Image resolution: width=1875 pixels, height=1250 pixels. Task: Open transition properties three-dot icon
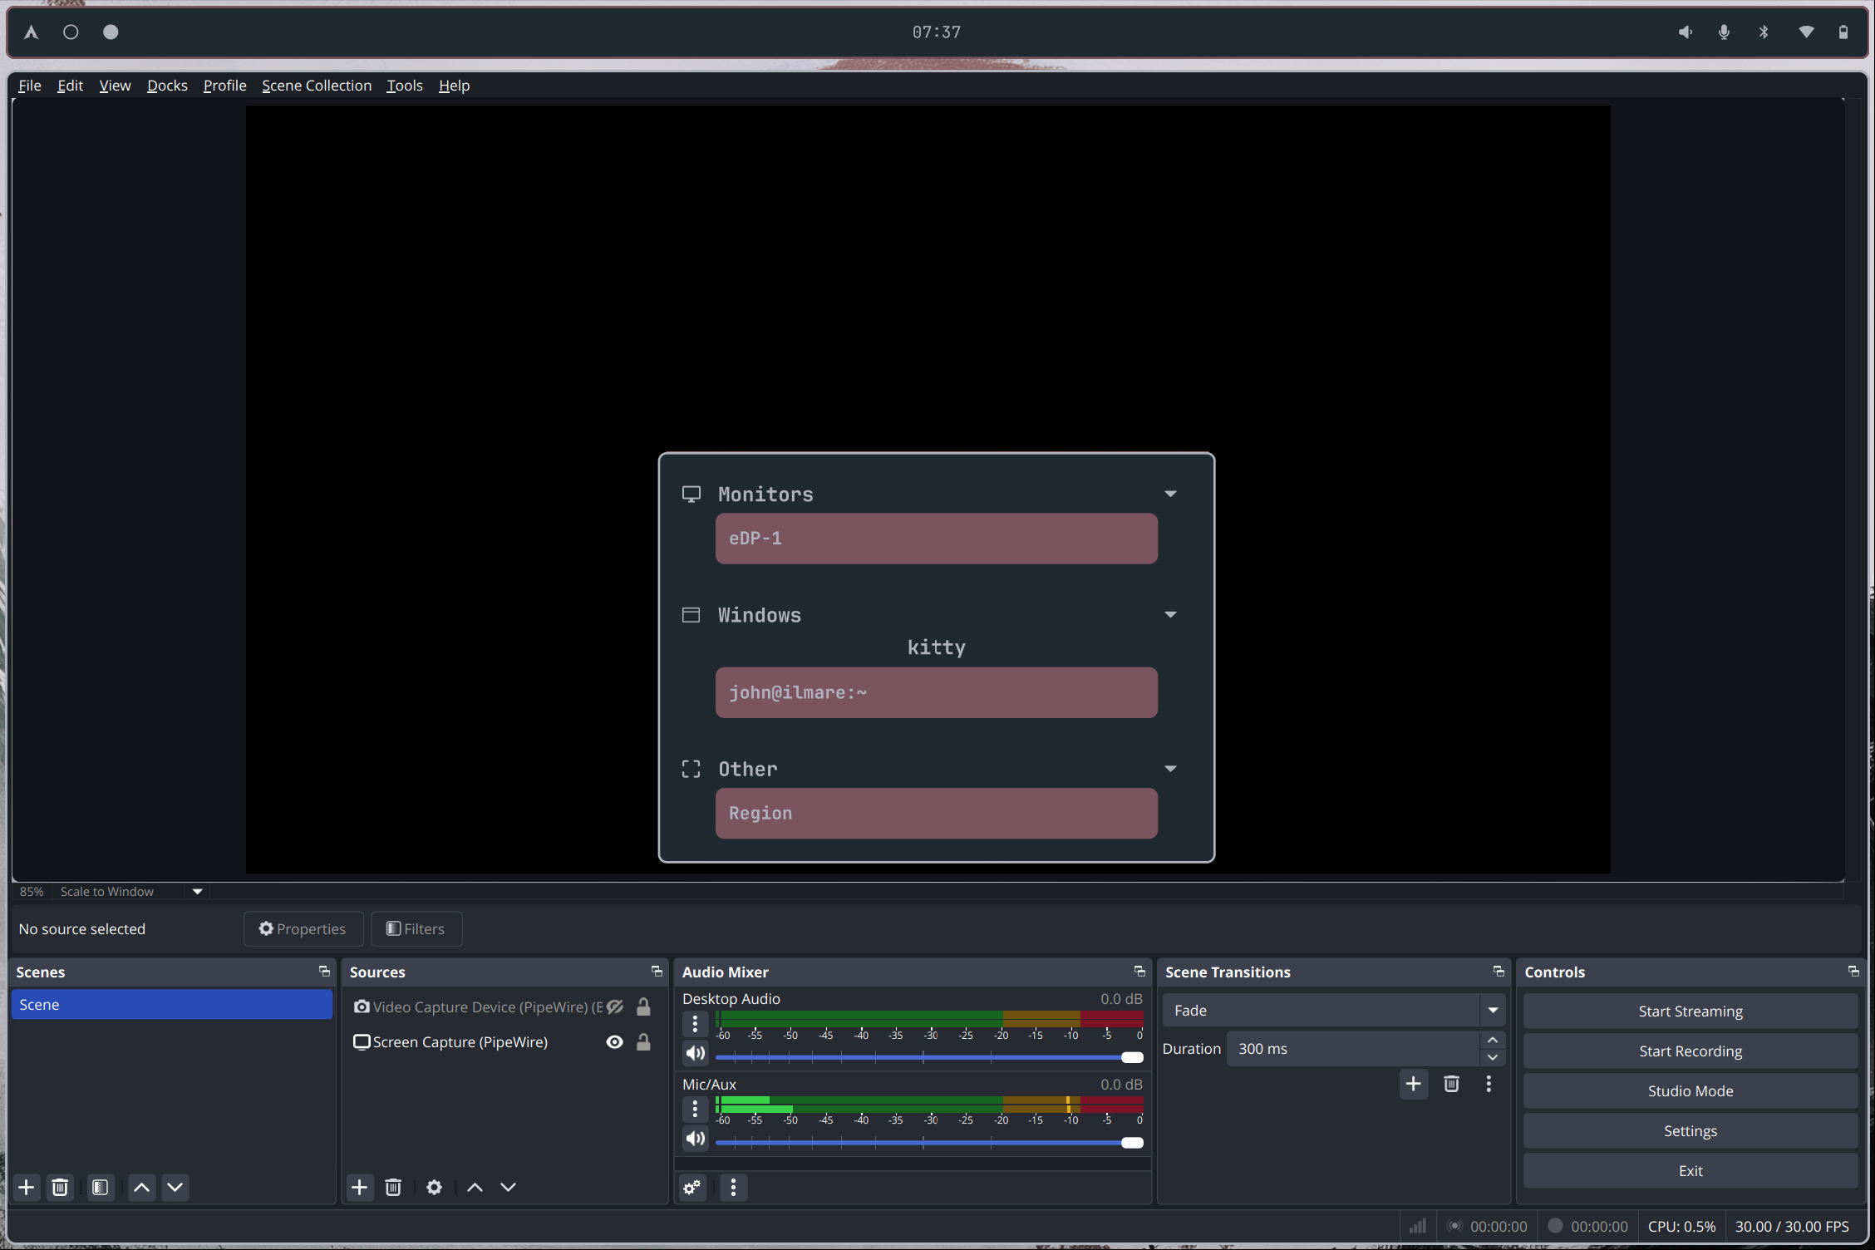point(1489,1084)
